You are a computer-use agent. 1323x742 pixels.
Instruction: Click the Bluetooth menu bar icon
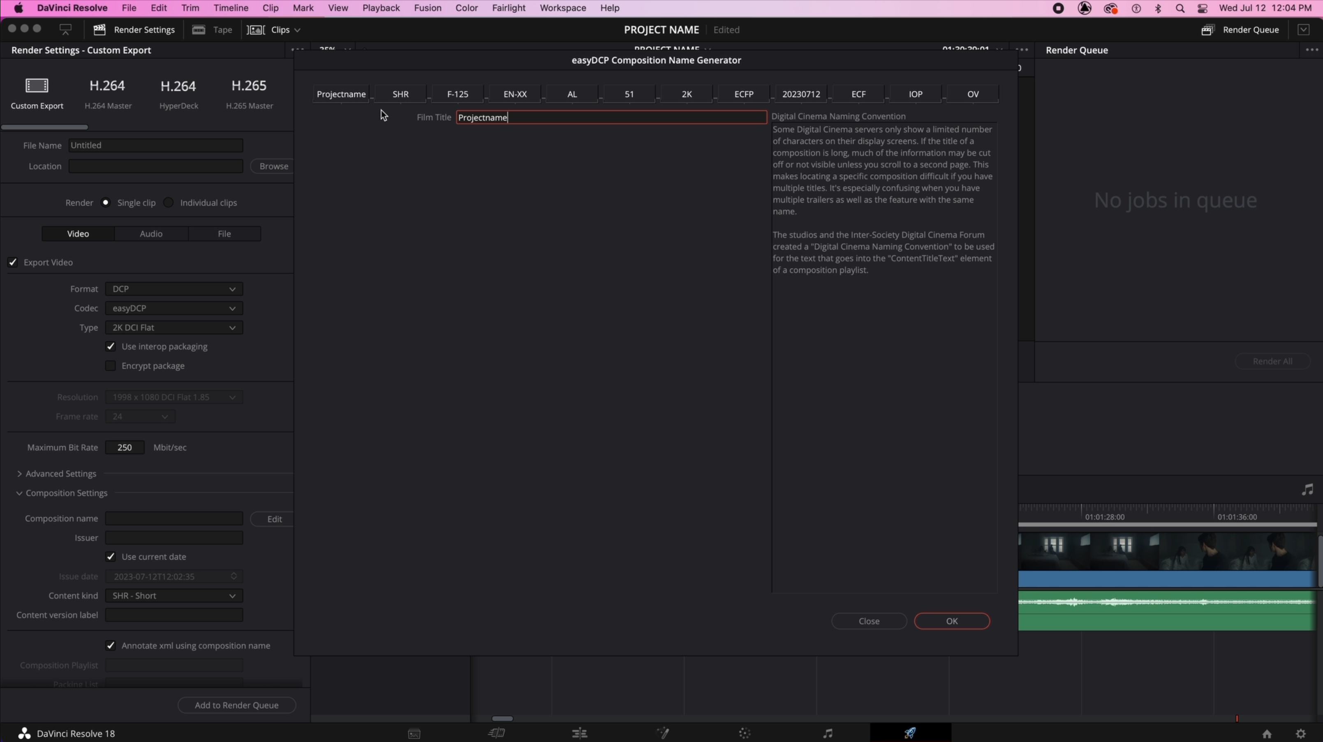pyautogui.click(x=1158, y=8)
